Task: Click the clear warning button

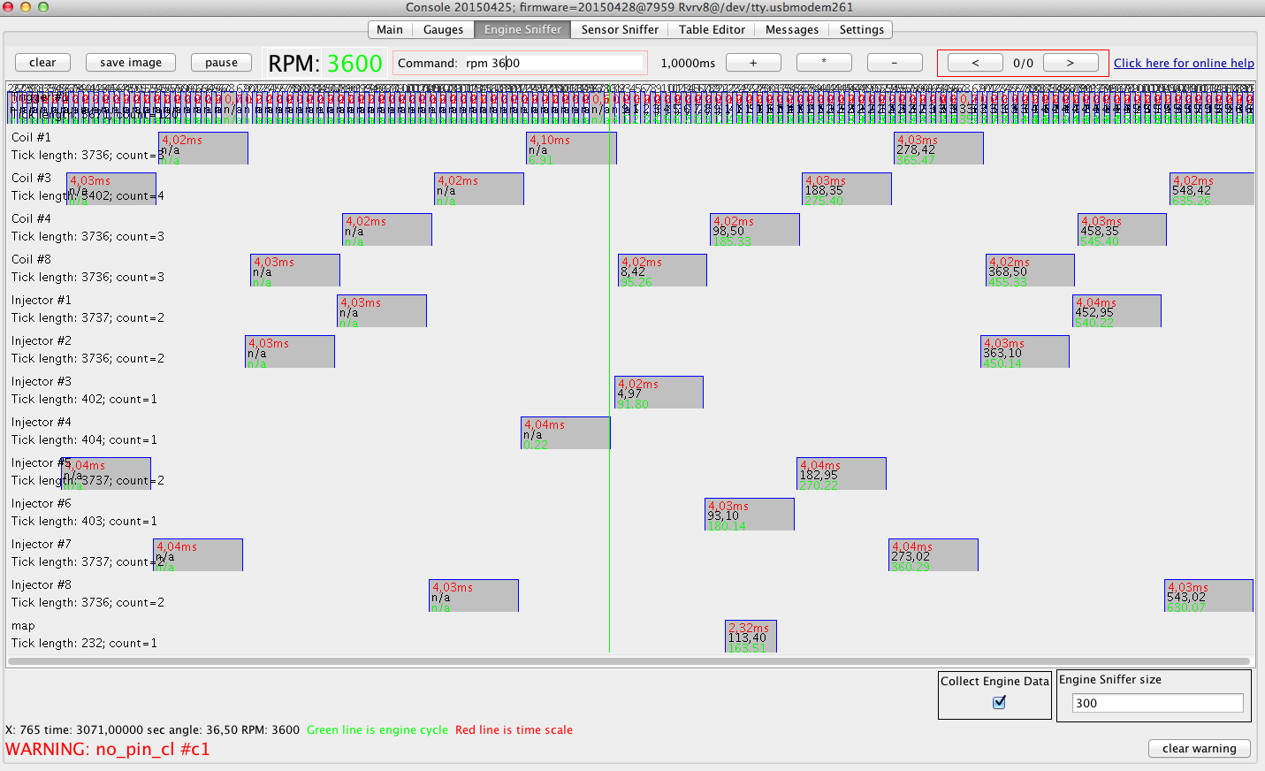Action: pyautogui.click(x=1200, y=748)
